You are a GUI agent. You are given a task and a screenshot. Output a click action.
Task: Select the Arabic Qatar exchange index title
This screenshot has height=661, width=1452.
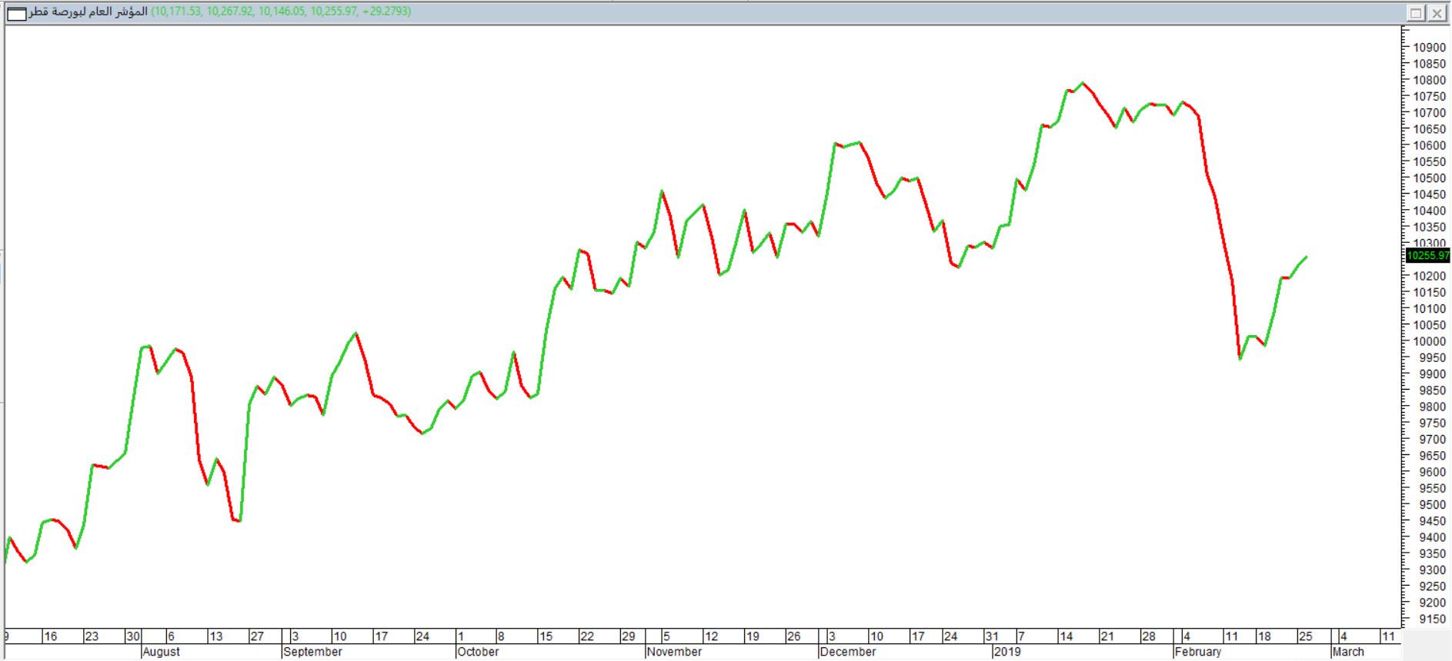(87, 12)
